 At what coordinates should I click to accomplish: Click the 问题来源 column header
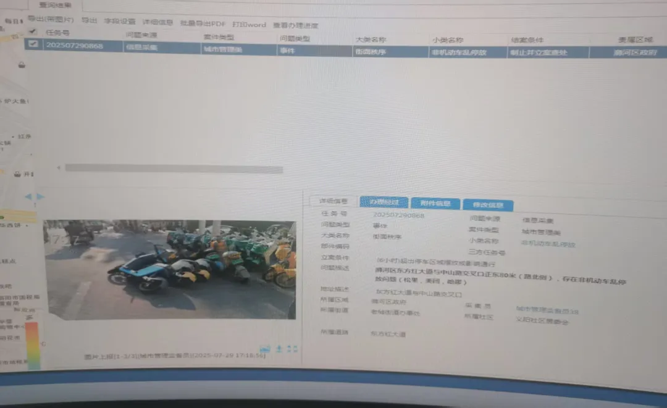click(141, 35)
